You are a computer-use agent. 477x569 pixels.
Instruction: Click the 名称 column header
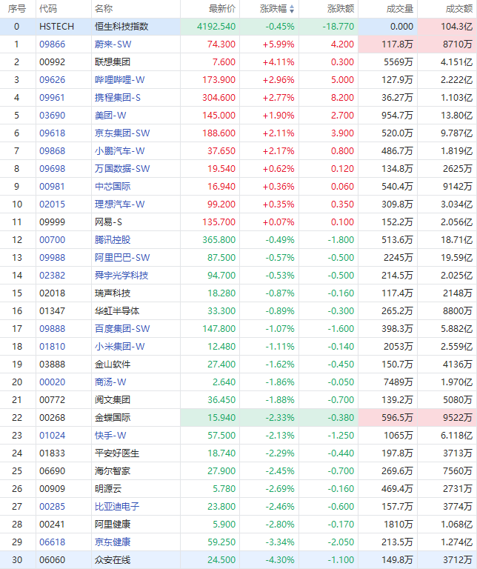tap(104, 9)
